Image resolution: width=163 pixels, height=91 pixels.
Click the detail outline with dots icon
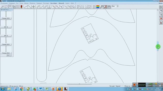78,7
